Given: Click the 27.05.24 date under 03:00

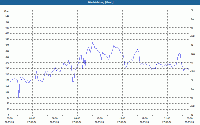Looking at the screenshot, I should pyautogui.click(x=32, y=122).
